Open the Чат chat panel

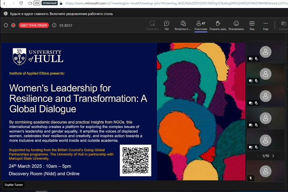pos(167,26)
